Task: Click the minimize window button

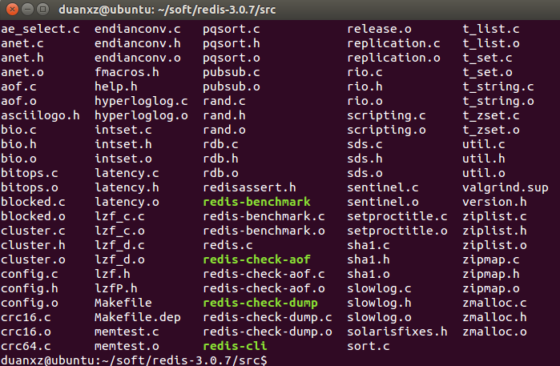Action: [27, 10]
